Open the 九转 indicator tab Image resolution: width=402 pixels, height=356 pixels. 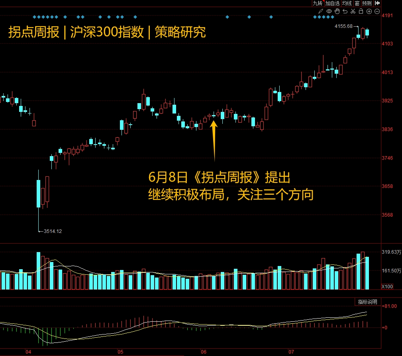318,3
